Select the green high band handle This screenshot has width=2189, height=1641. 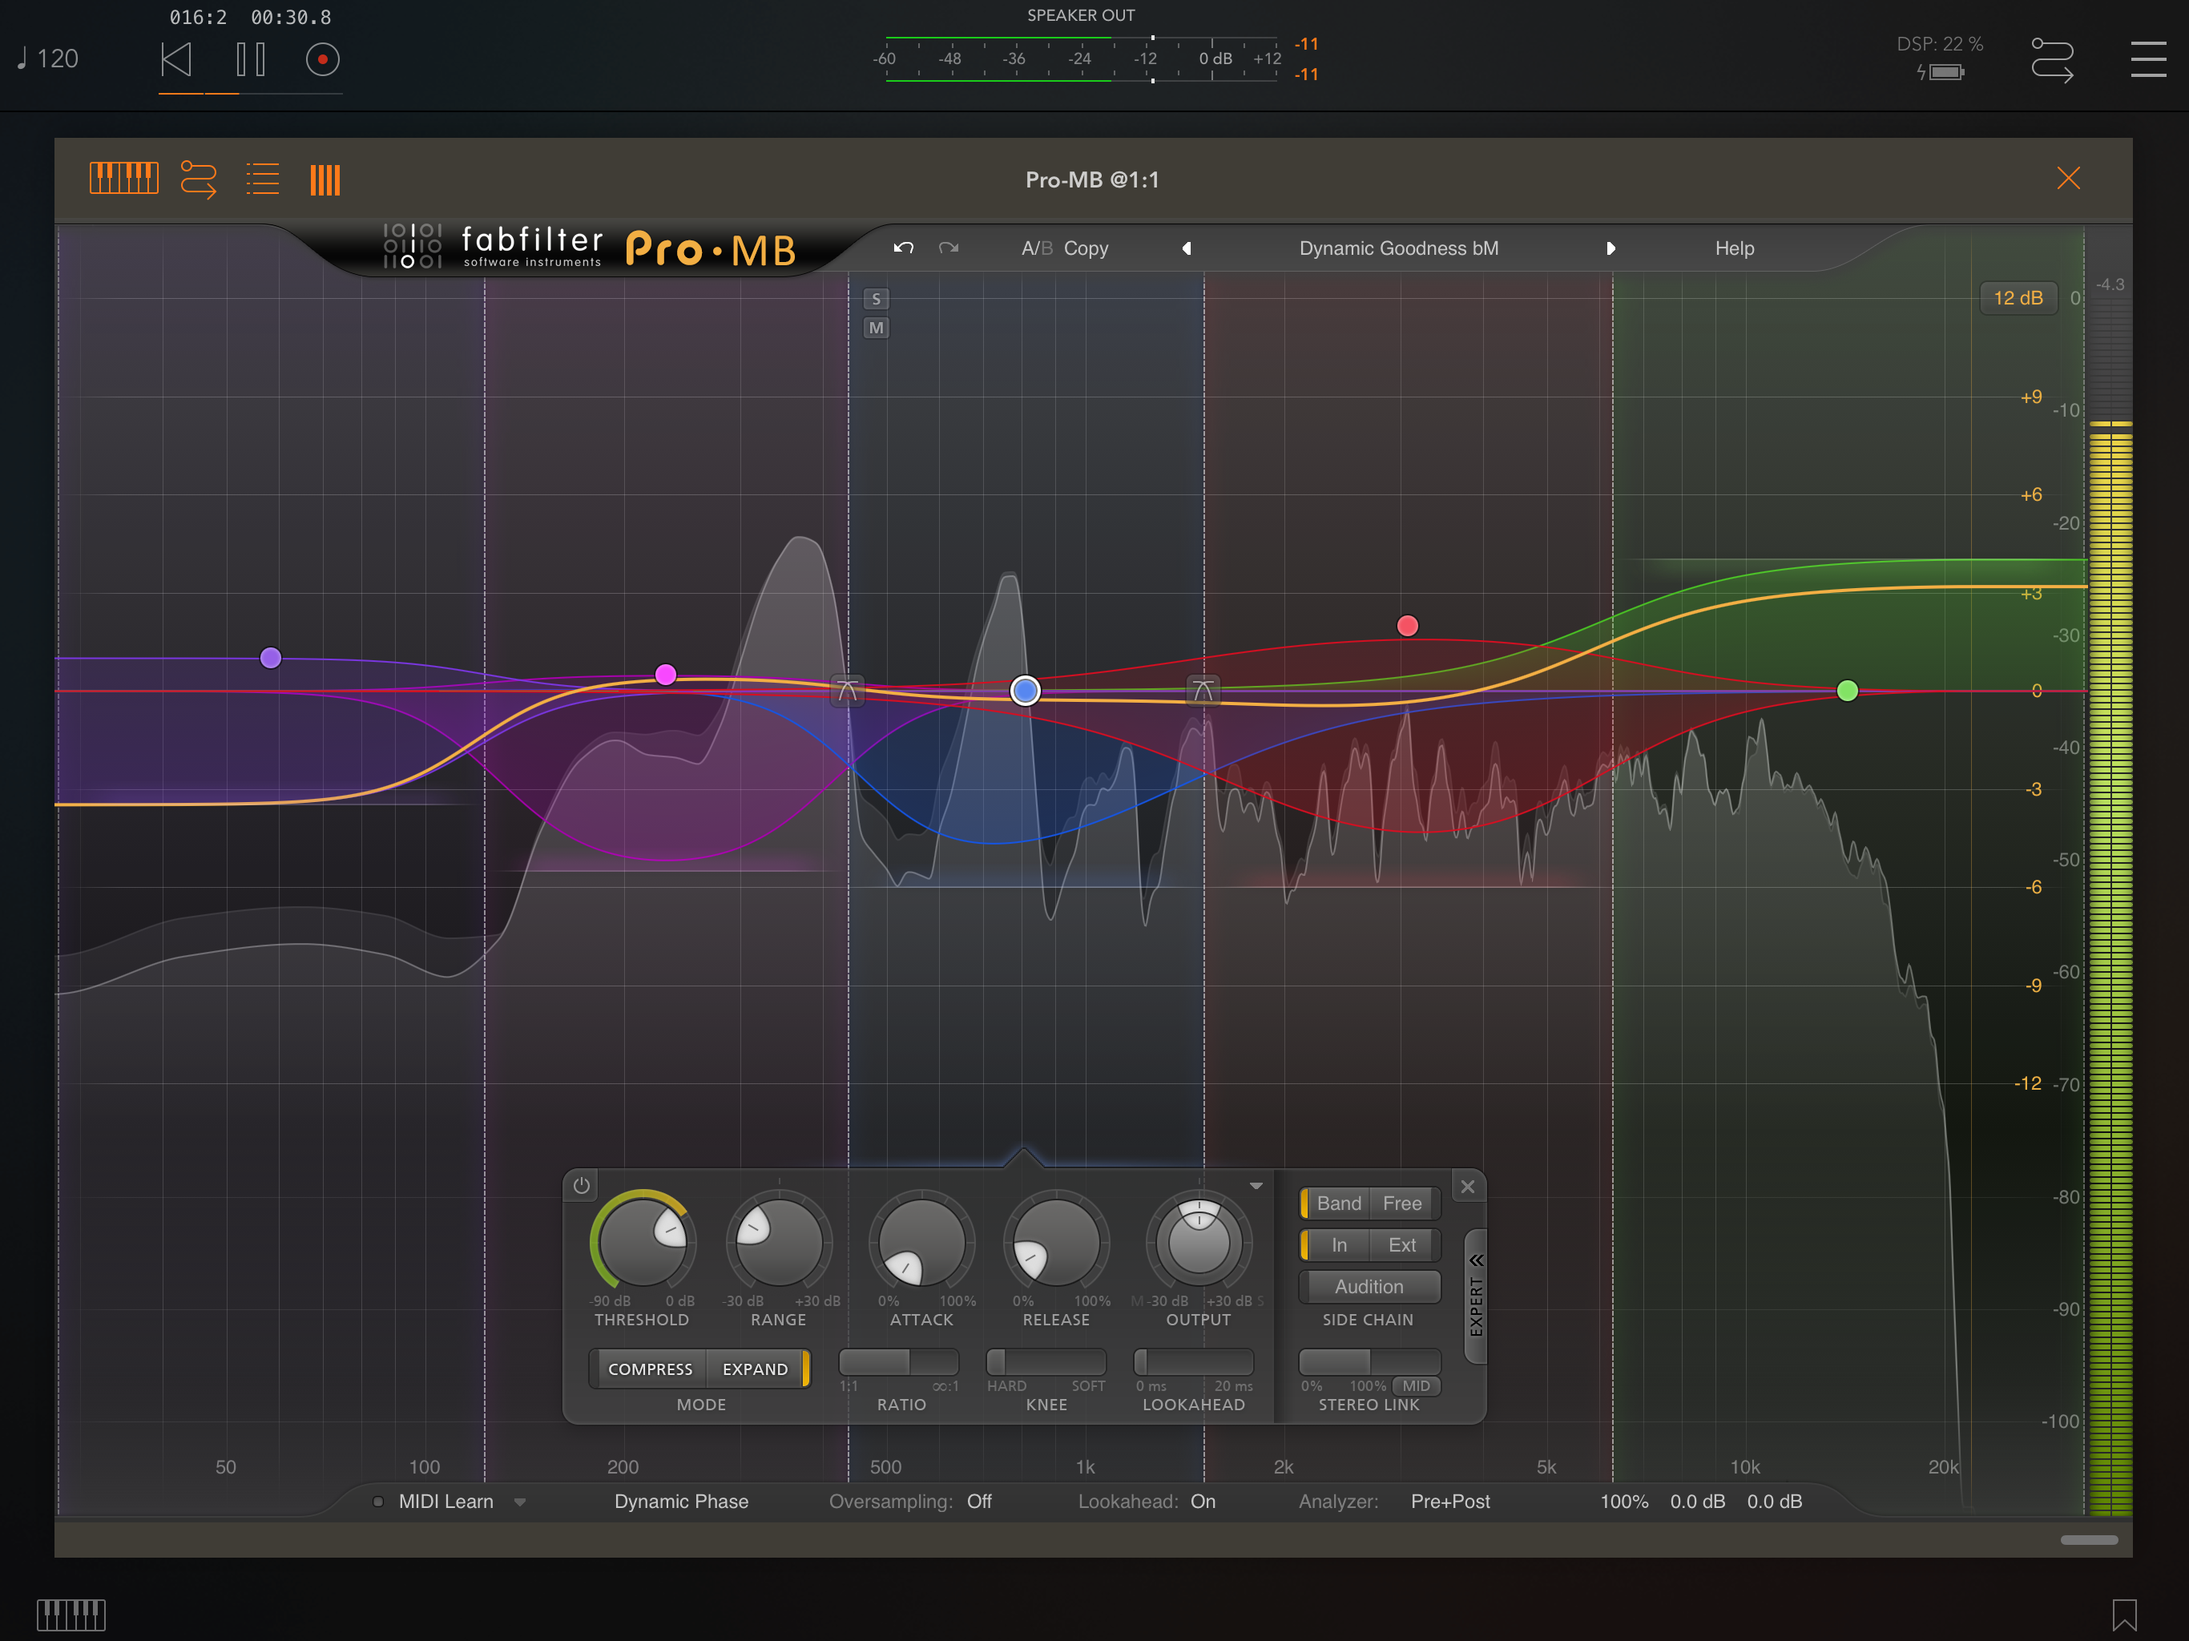click(x=1847, y=691)
